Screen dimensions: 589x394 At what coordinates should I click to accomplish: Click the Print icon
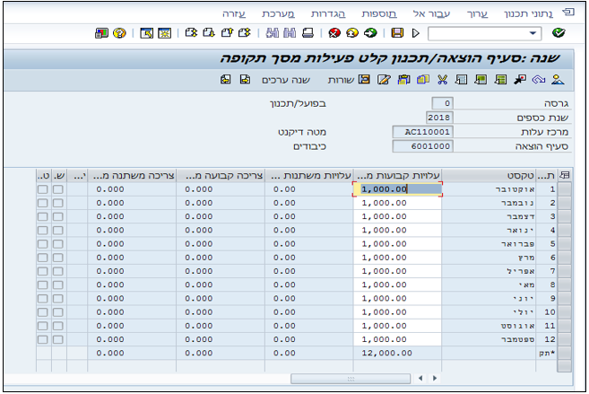coord(308,33)
